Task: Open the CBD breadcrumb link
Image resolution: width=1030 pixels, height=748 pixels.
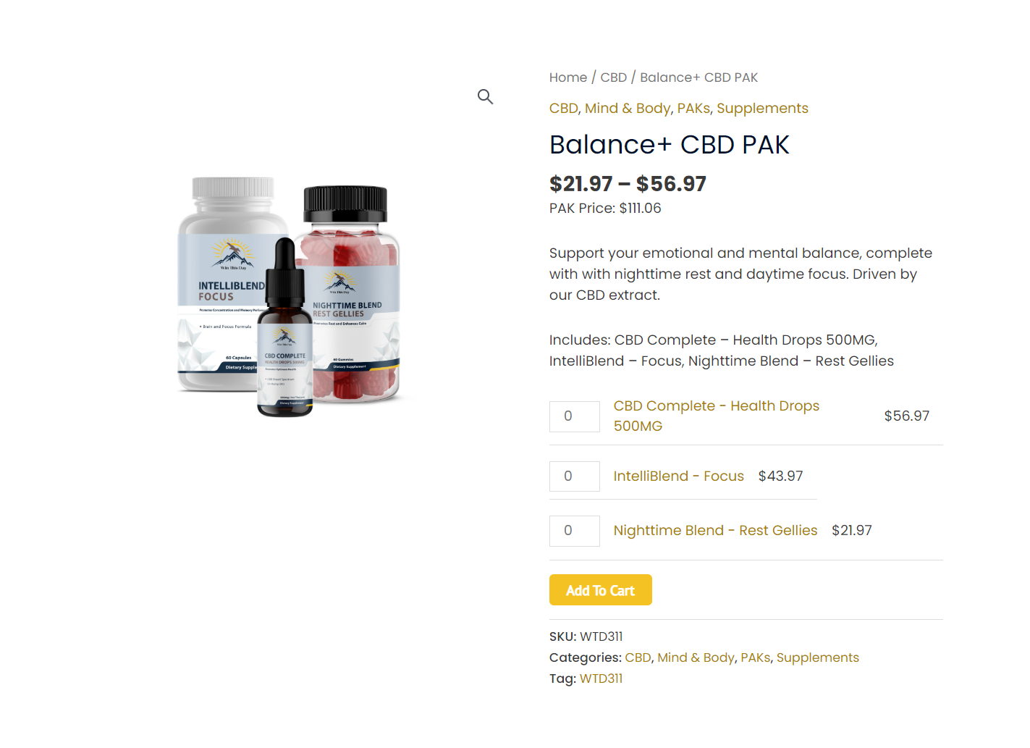Action: click(614, 77)
